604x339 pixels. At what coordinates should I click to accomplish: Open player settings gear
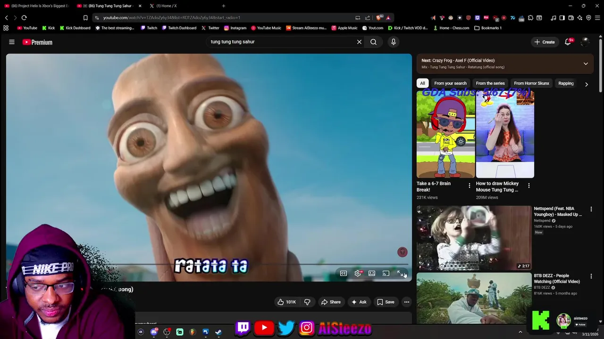(358, 274)
